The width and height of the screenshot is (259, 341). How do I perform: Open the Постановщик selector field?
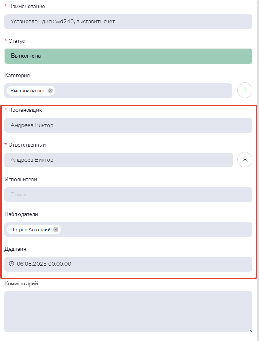tap(128, 125)
